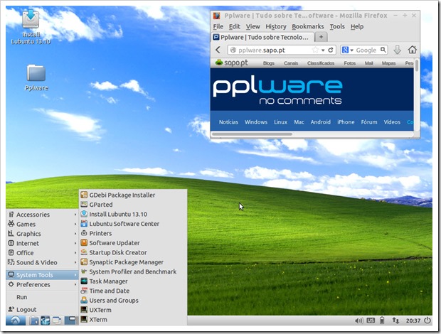Open the Install Lubuntu 13.10 desktop icon
Image resolution: width=441 pixels, height=334 pixels.
(x=31, y=27)
